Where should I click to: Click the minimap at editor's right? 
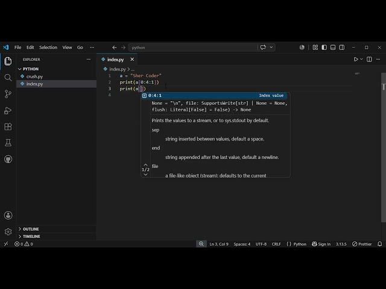click(x=357, y=73)
